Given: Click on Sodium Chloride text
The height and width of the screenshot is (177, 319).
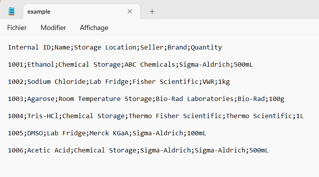Looking at the screenshot, I should (56, 81).
